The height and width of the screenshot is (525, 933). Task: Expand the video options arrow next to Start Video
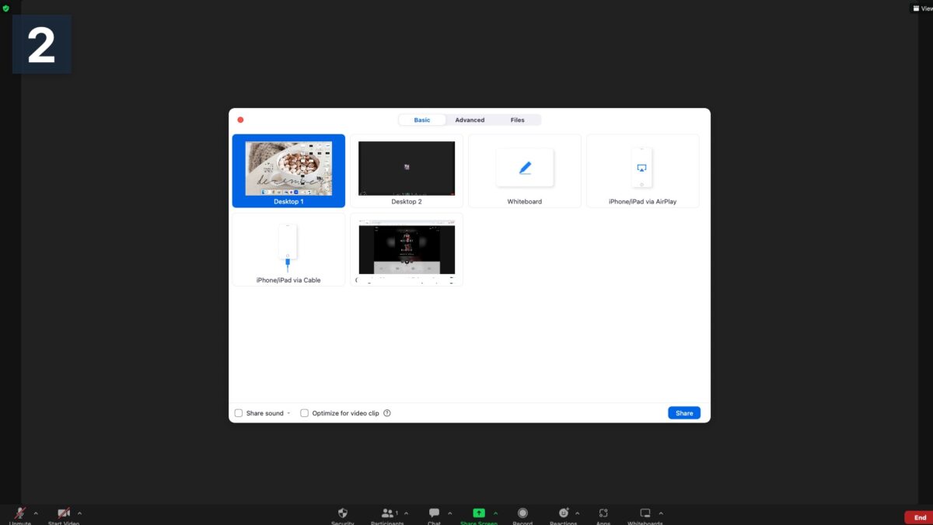pyautogui.click(x=79, y=513)
